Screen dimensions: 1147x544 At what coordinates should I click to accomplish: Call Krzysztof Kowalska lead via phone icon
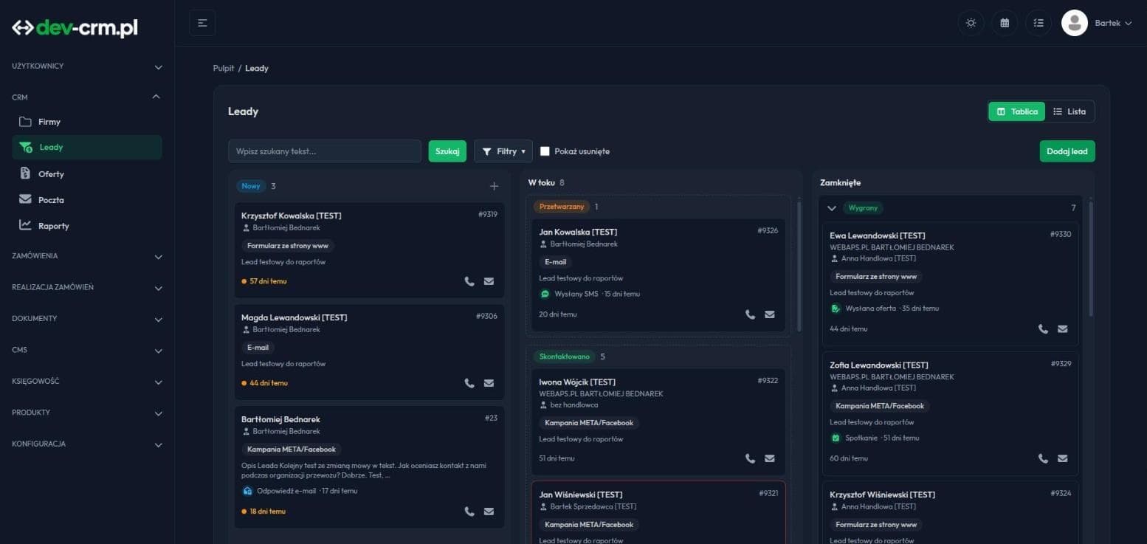point(469,281)
